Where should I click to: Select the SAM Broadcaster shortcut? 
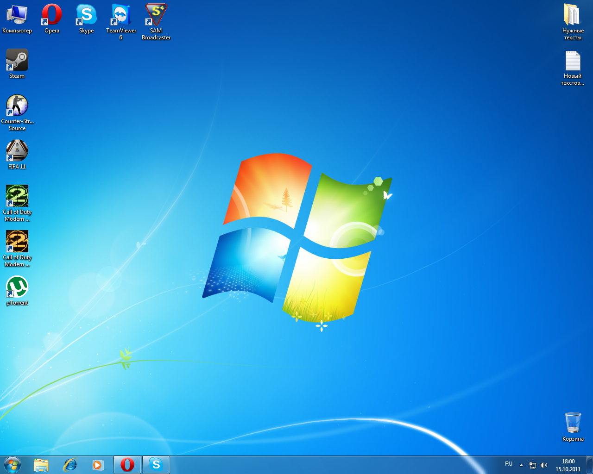click(156, 22)
